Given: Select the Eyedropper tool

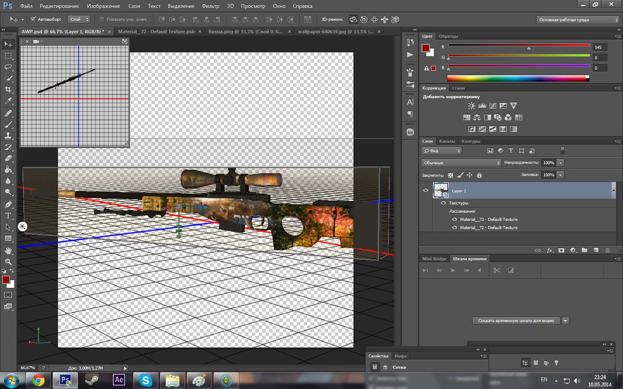Looking at the screenshot, I should [x=8, y=101].
